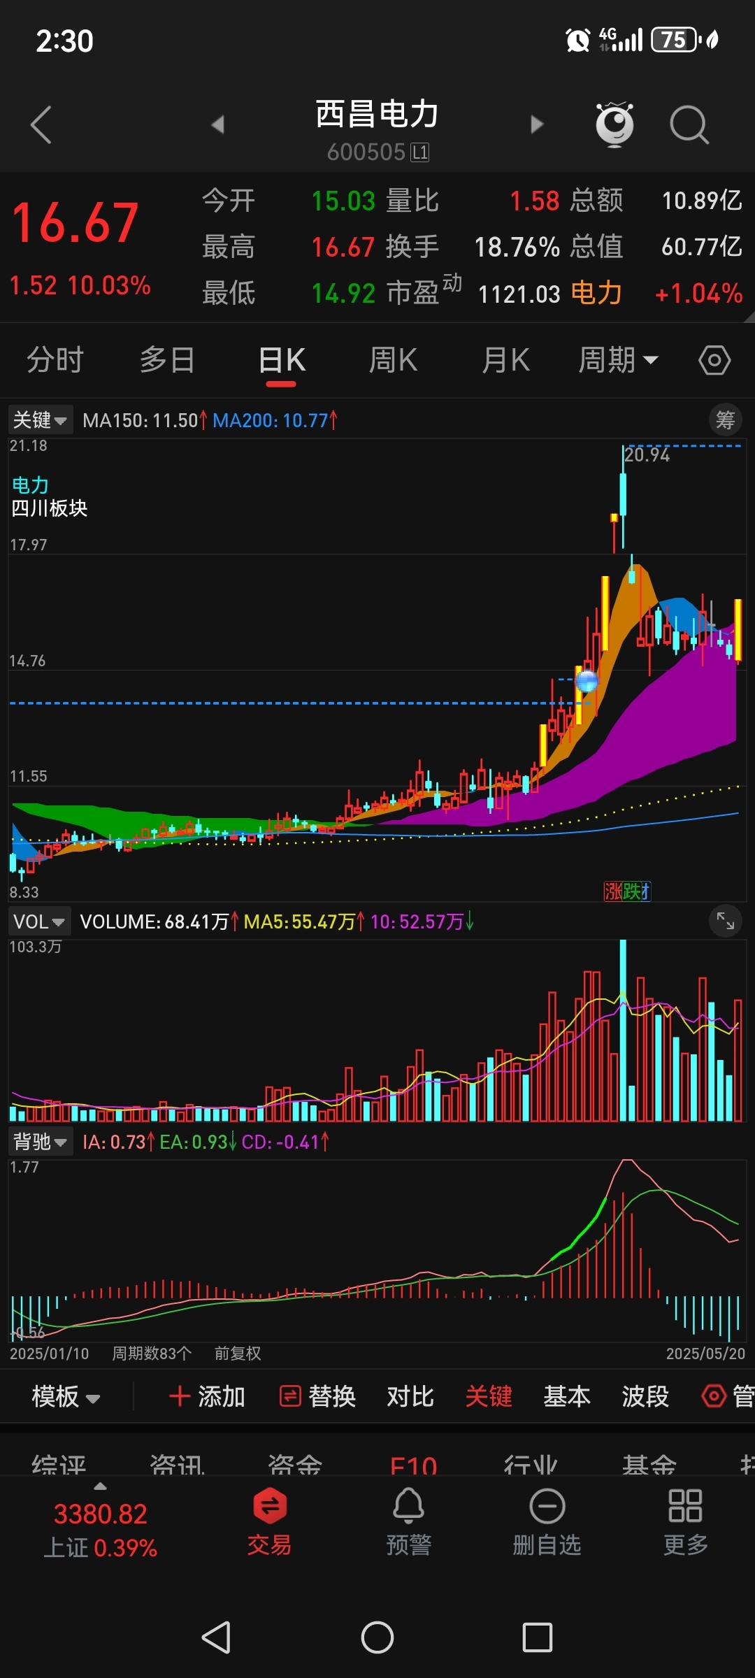This screenshot has height=1678, width=755.
Task: Tap the stock title 西昌电力
Action: tap(377, 113)
